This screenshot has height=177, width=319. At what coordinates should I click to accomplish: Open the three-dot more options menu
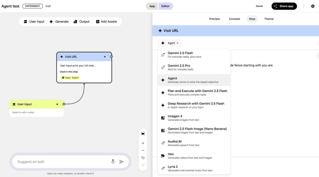(304, 6)
